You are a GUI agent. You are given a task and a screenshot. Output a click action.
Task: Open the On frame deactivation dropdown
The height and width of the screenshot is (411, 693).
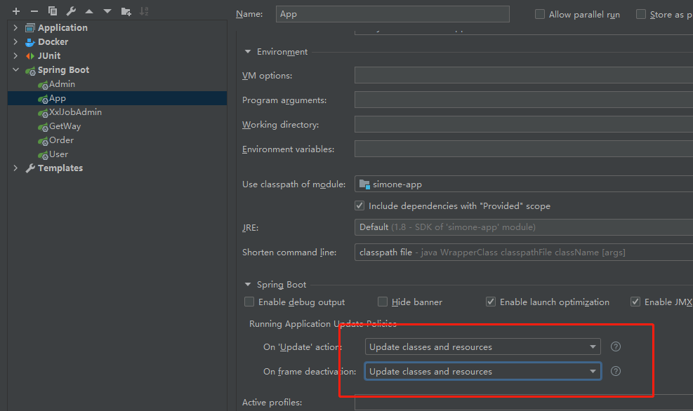tap(482, 371)
